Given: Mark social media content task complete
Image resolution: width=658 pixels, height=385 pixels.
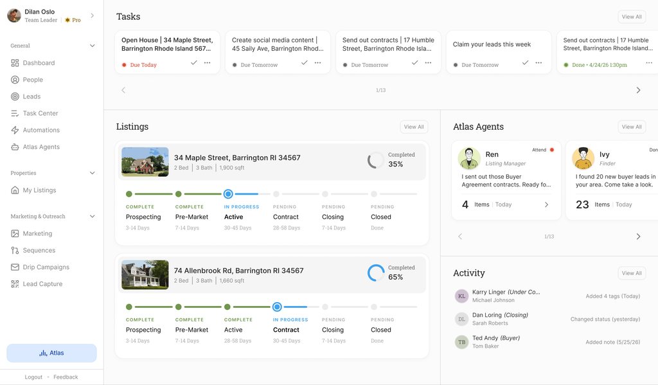Looking at the screenshot, I should point(304,62).
